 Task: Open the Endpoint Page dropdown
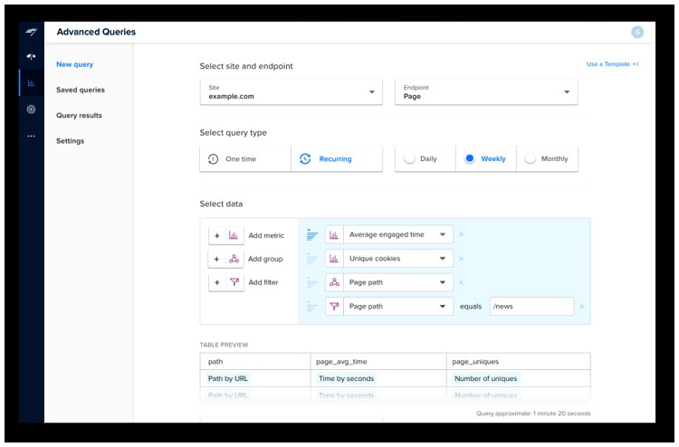tap(486, 91)
